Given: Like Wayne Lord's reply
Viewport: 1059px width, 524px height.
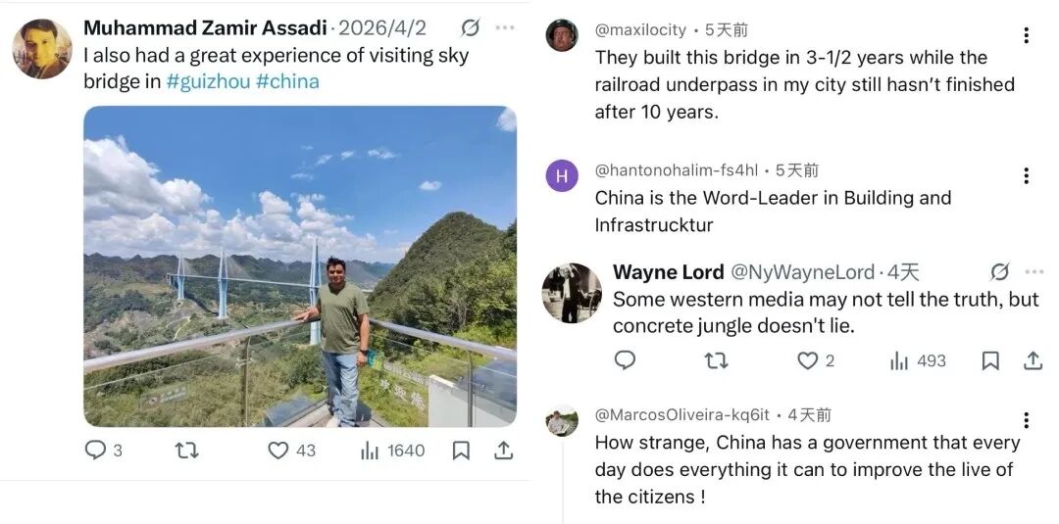Looking at the screenshot, I should coord(808,360).
